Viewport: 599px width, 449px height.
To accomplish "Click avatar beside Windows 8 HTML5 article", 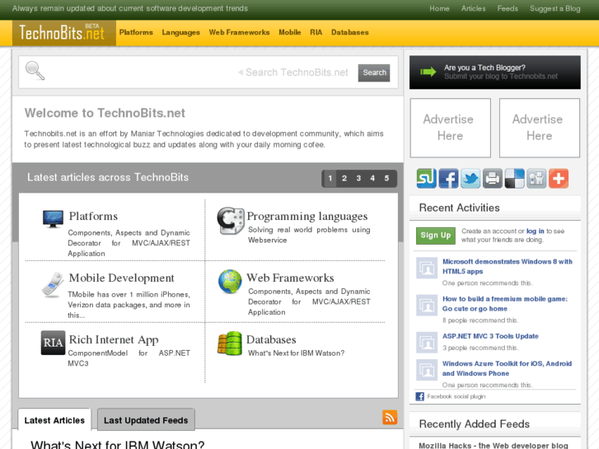I will tap(427, 268).
